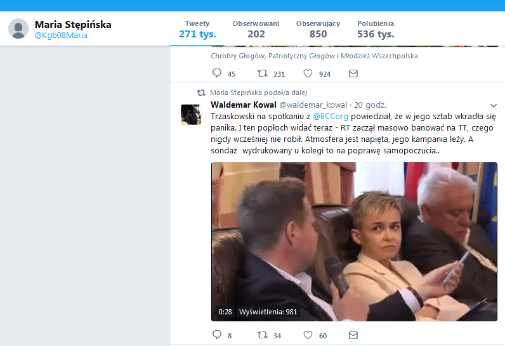505x346 pixels.
Task: Open the @BCCorg mention link
Action: click(331, 117)
